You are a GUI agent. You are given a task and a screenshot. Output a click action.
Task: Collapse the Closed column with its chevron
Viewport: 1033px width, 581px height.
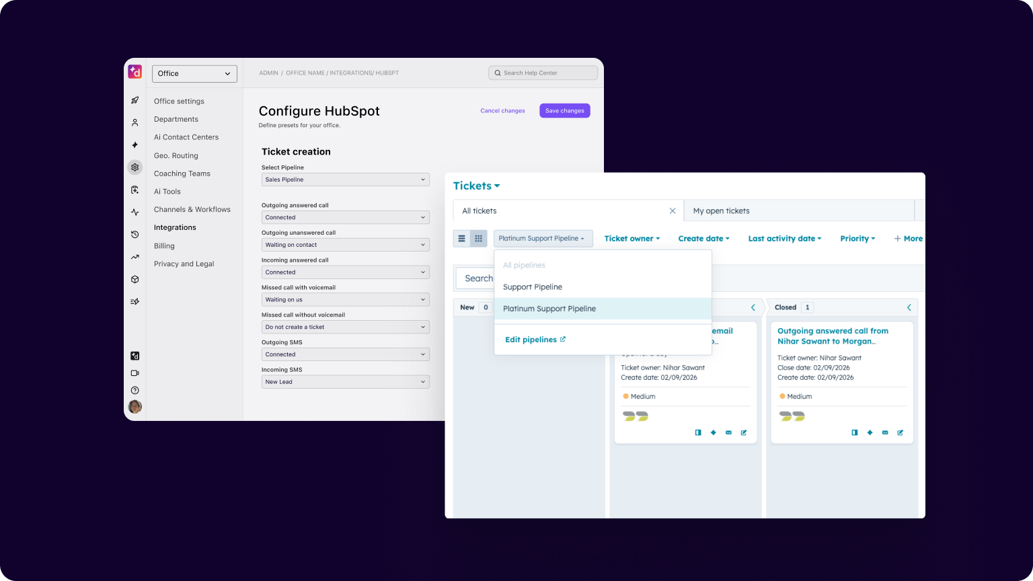[x=909, y=307]
